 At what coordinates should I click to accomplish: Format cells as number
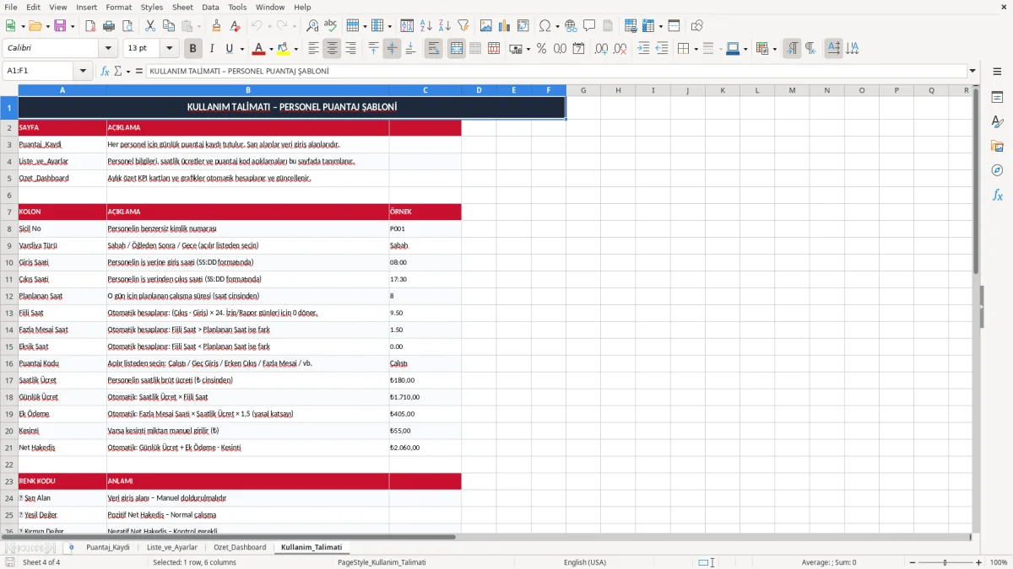point(560,49)
